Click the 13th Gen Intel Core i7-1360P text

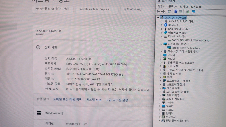click(x=96, y=64)
